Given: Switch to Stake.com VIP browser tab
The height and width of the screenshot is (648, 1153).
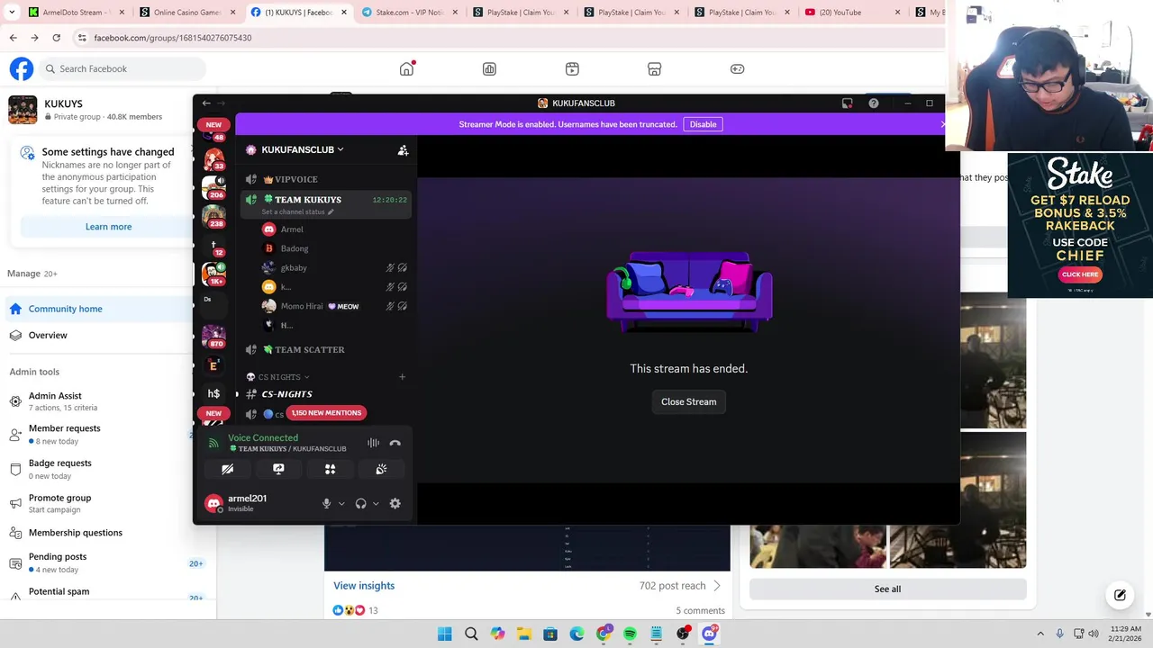Looking at the screenshot, I should pos(409,13).
